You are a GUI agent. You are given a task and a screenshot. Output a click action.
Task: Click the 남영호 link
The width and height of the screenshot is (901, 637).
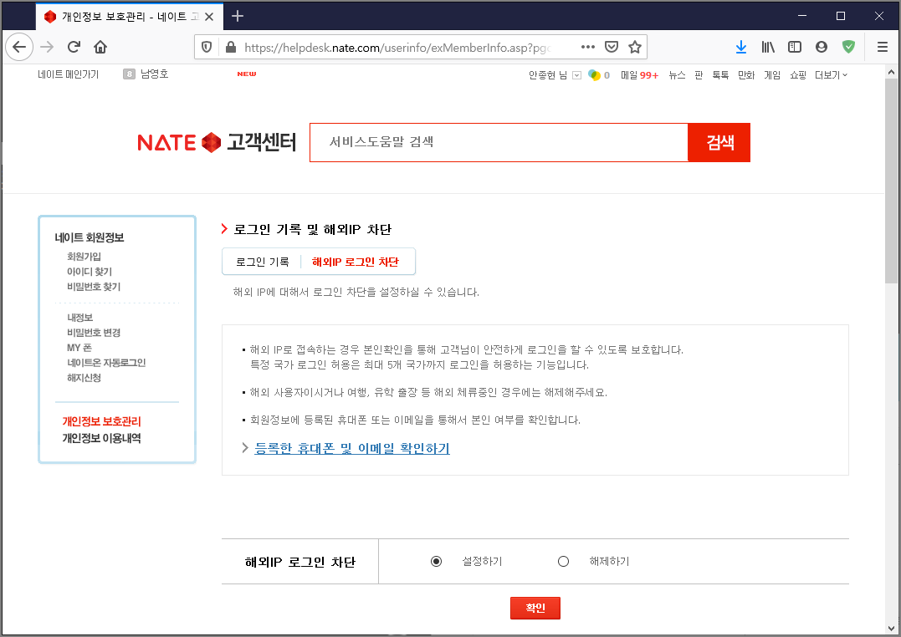tap(154, 74)
